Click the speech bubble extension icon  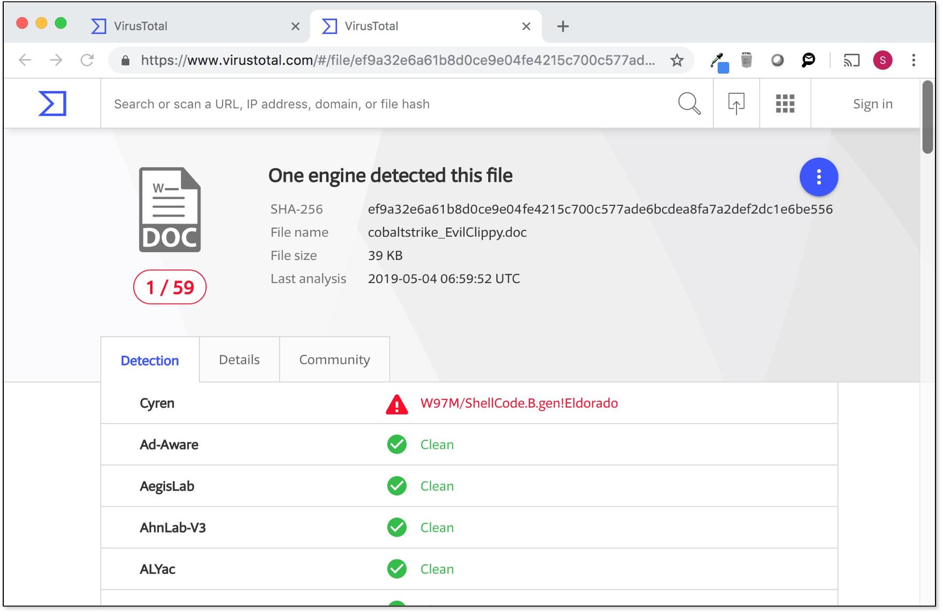coord(808,60)
